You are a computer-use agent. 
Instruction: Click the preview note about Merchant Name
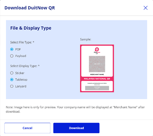(75, 109)
